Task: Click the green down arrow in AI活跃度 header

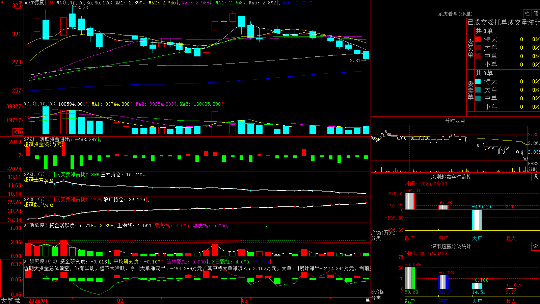Action: click(266, 225)
